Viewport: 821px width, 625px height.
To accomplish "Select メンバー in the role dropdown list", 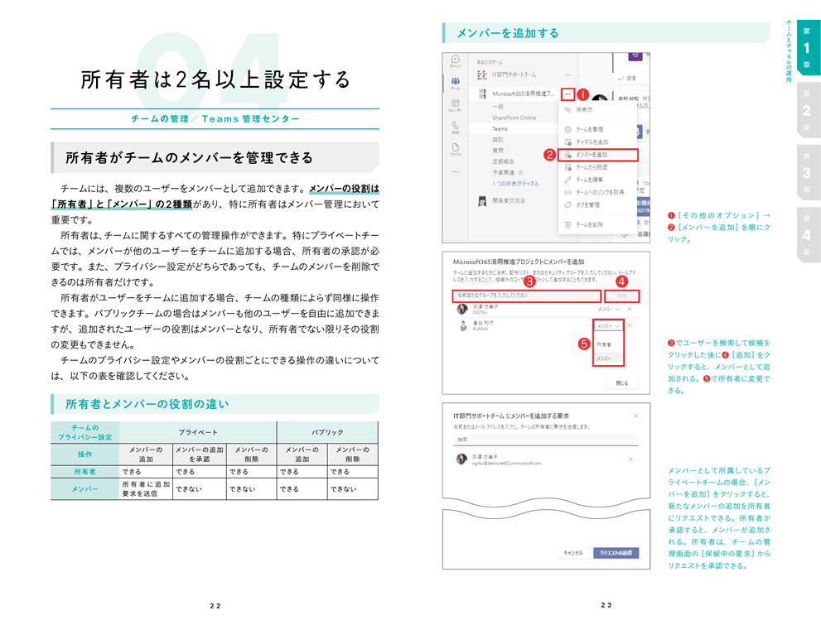I will click(604, 358).
